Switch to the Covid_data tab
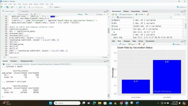 click(x=24, y=11)
